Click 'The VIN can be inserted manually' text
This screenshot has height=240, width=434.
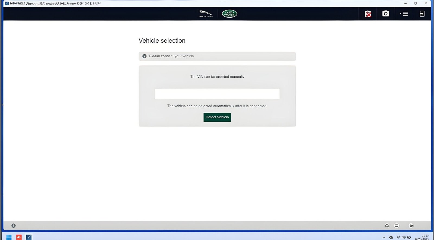click(x=217, y=77)
